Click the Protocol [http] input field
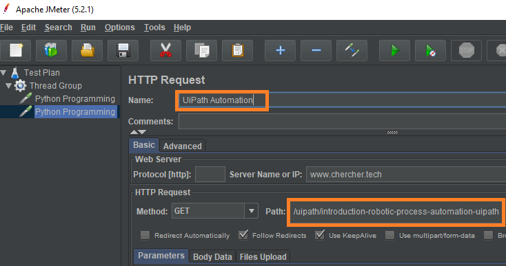Viewport: 506px width, 266px height. pos(210,175)
